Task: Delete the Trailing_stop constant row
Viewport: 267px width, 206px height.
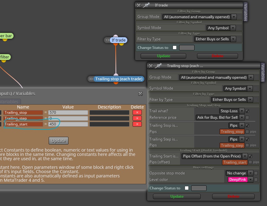Action: point(137,113)
